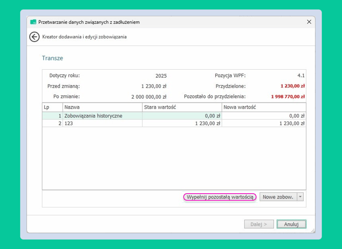Click the Po zmianie value 2 000 000,00 zł

click(x=149, y=97)
